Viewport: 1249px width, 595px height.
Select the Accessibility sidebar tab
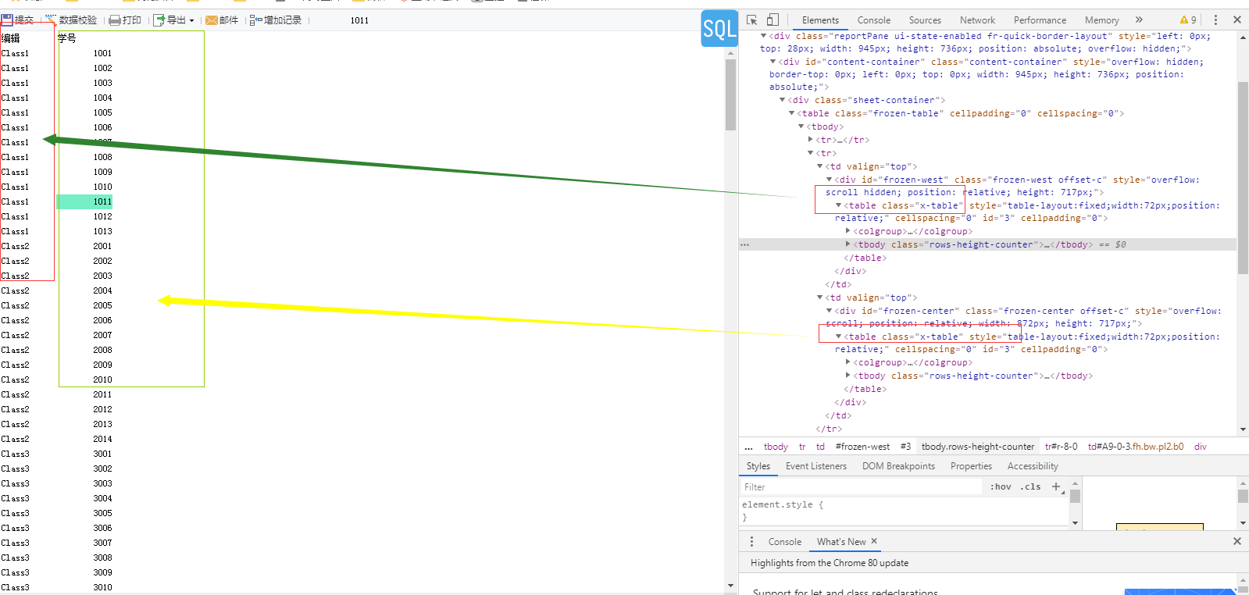tap(1033, 466)
